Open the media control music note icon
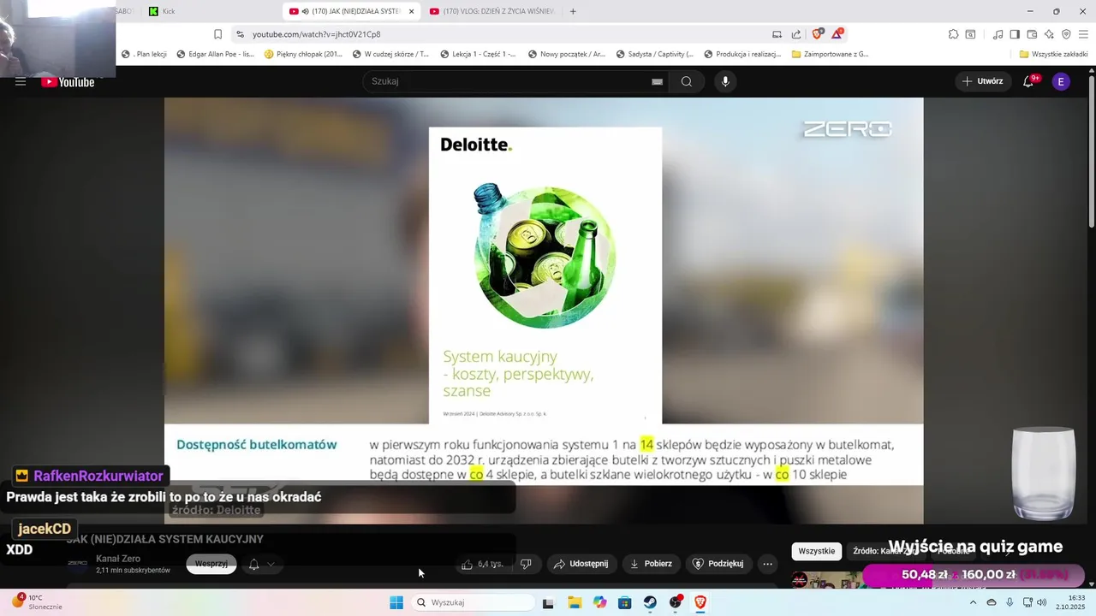 [x=998, y=34]
